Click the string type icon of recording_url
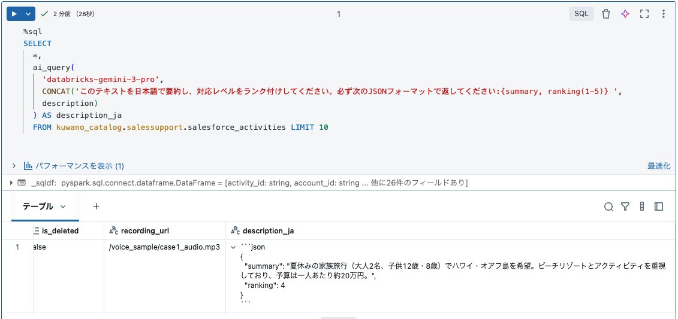 coord(113,231)
